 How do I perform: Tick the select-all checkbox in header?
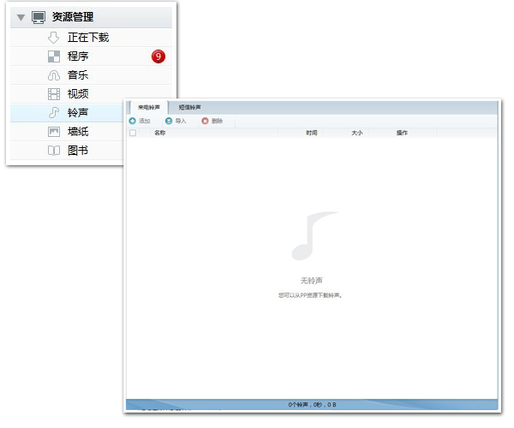point(133,133)
